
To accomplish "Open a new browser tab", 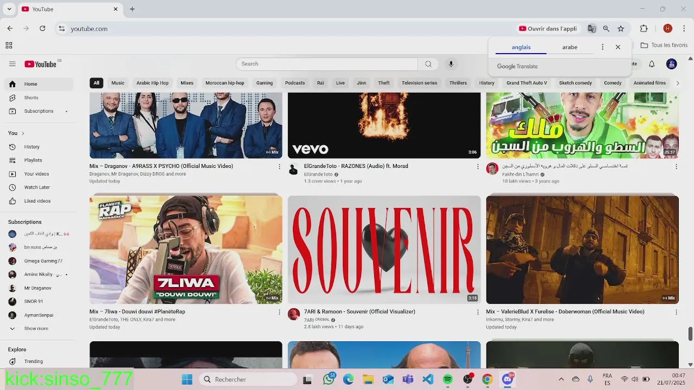I will pos(132,9).
